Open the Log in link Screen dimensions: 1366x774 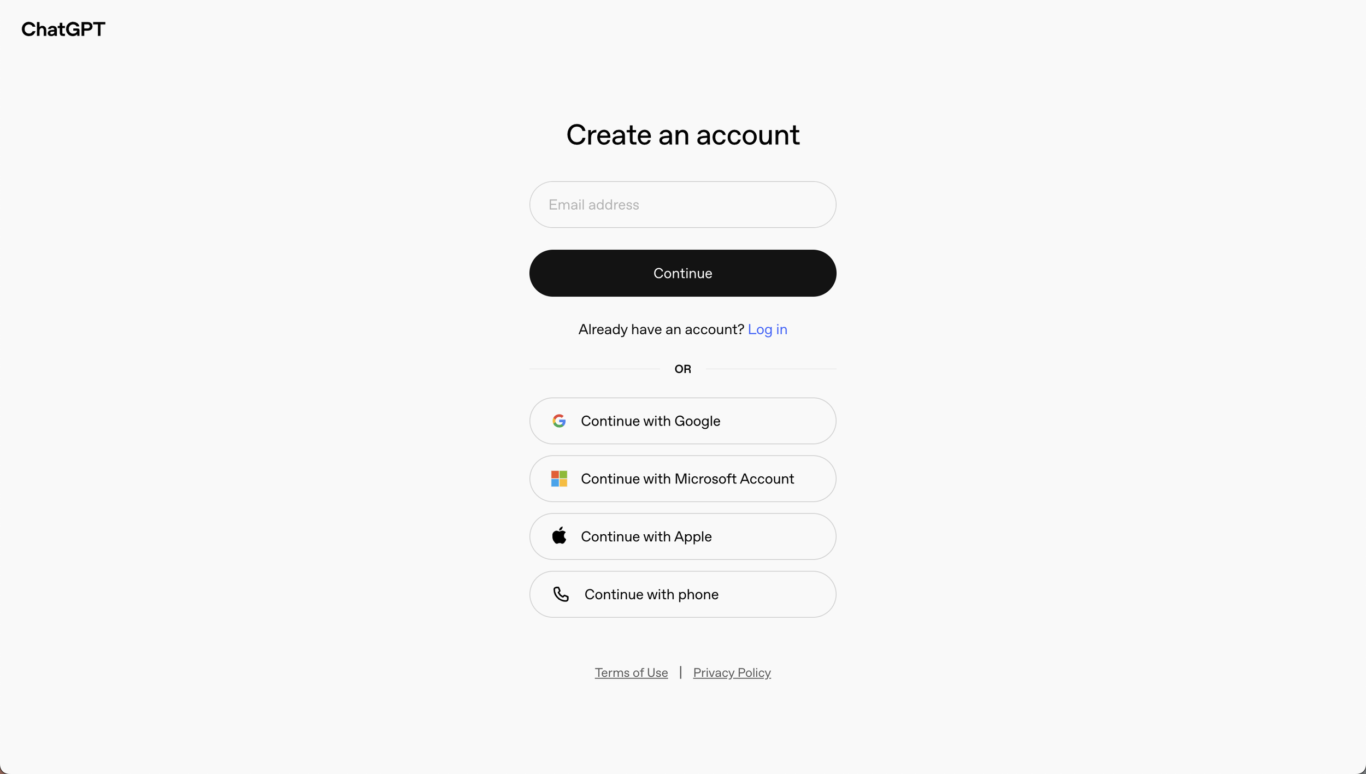[767, 329]
